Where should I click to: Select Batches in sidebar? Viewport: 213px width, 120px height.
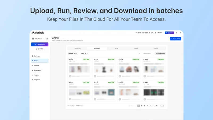[x=40, y=61]
